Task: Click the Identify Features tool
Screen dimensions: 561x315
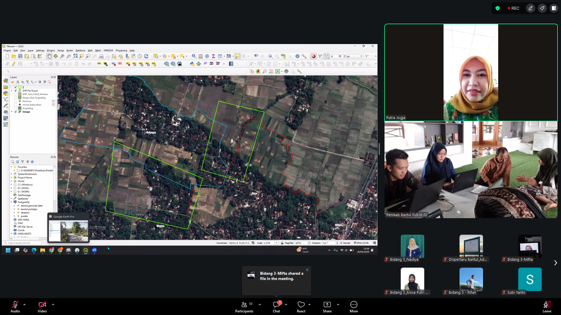Action: [194, 56]
